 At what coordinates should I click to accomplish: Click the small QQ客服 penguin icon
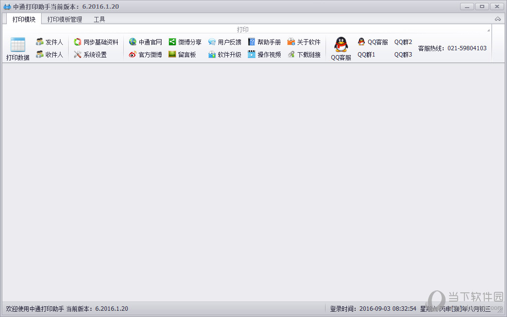click(x=361, y=42)
